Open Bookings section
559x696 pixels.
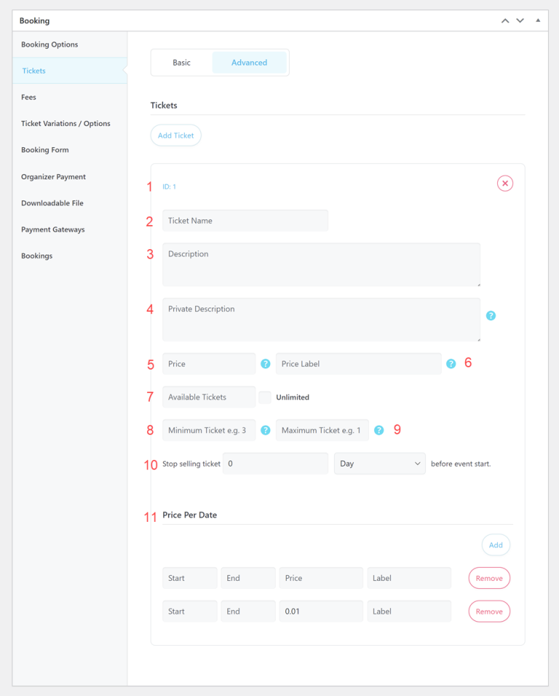(70, 256)
